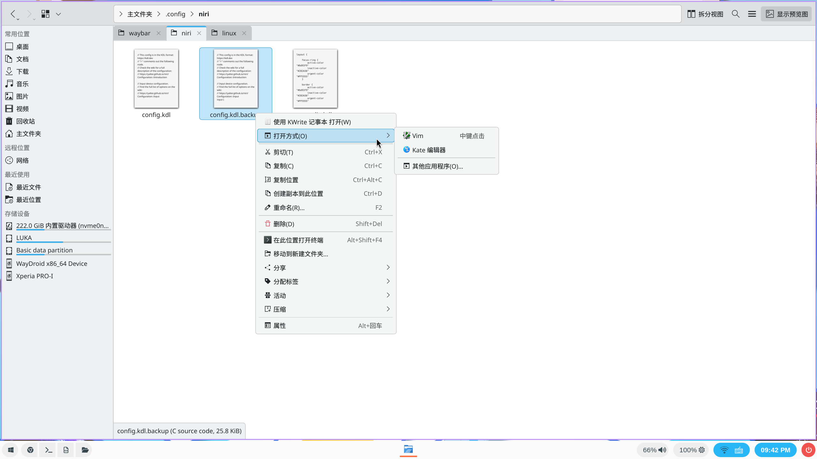The image size is (817, 459).
Task: Click the search magnifier icon in toolbar
Action: pyautogui.click(x=736, y=14)
